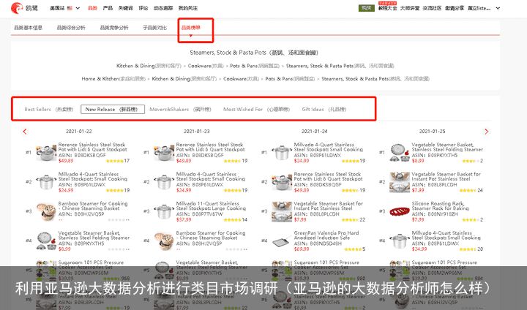Click Millvado 4-Quart thumbnail at #4 under 2021-01-25
This screenshot has height=310, width=527.
pos(400,241)
